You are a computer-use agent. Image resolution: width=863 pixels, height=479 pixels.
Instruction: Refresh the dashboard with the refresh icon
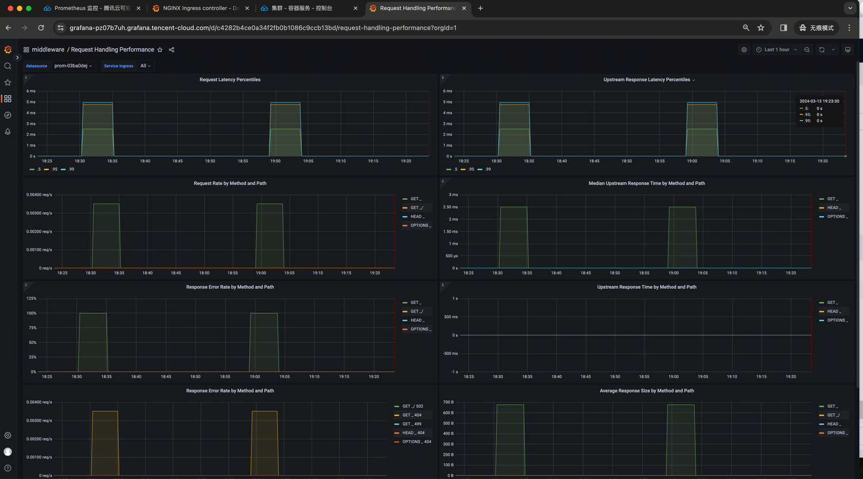[x=822, y=50]
